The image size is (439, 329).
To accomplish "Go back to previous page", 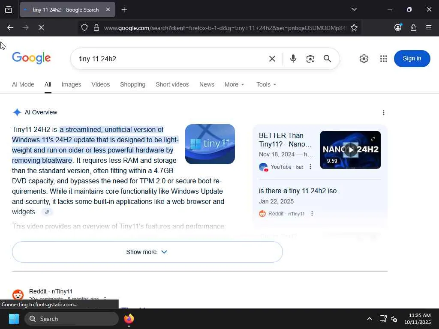I will coord(10,27).
